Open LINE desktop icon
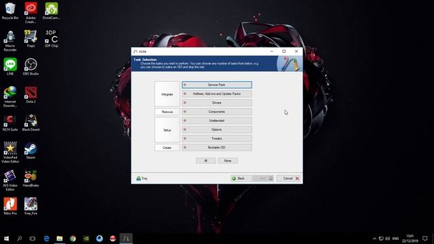This screenshot has width=434, height=244. pyautogui.click(x=10, y=66)
